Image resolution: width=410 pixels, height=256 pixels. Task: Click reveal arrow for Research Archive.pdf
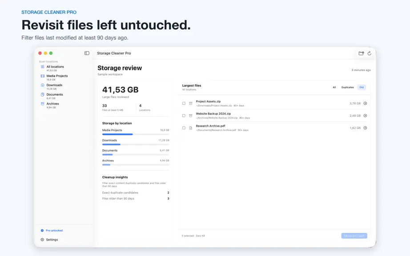(x=365, y=128)
